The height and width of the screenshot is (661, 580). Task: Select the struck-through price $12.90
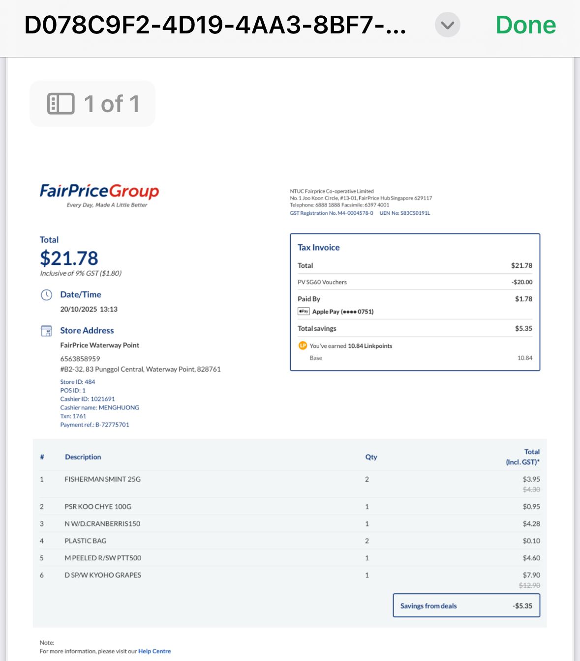tap(529, 585)
